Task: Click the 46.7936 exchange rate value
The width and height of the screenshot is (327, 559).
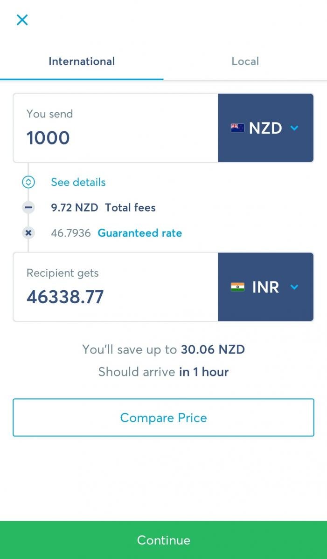Action: [70, 233]
